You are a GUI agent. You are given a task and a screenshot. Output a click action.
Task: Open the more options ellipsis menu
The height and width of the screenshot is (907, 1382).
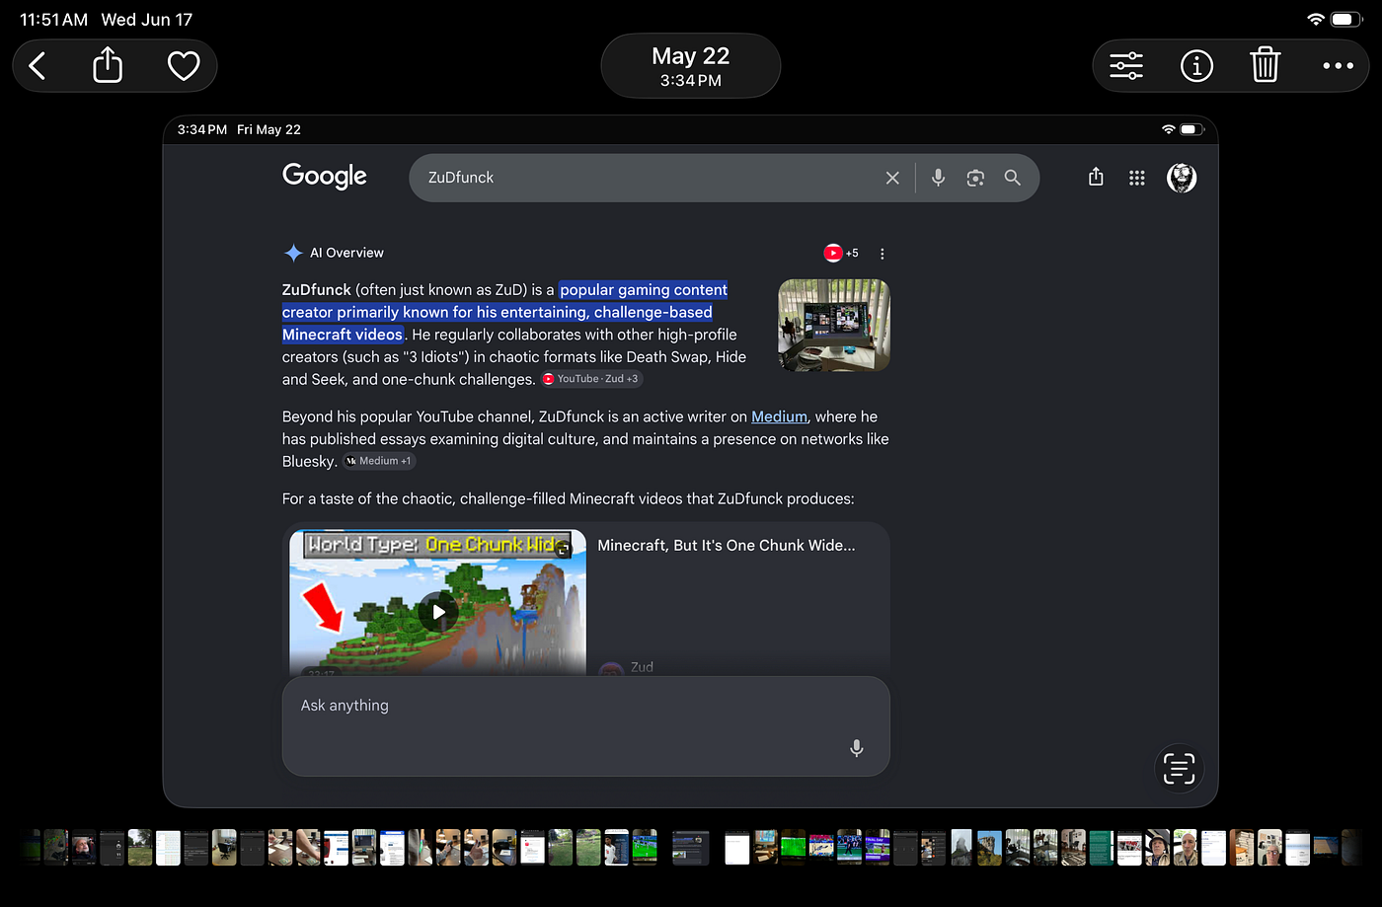pos(1338,66)
